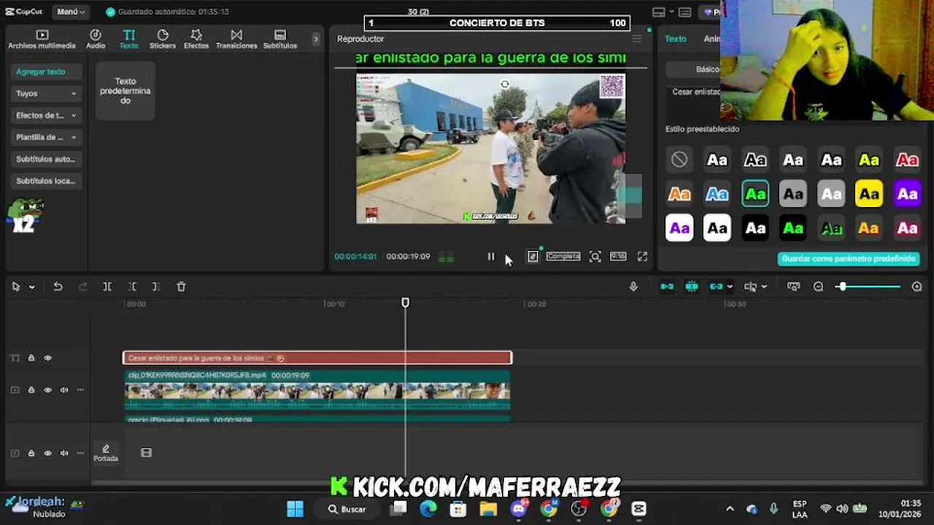The width and height of the screenshot is (934, 525).
Task: Open the Menú dropdown
Action: tap(71, 12)
